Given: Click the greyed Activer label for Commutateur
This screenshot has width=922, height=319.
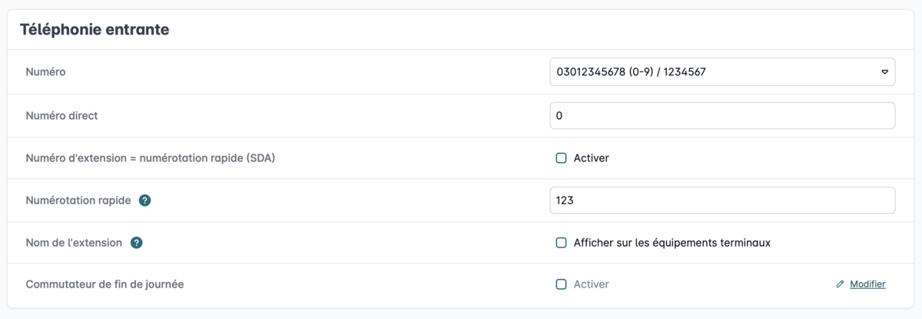Looking at the screenshot, I should (592, 284).
